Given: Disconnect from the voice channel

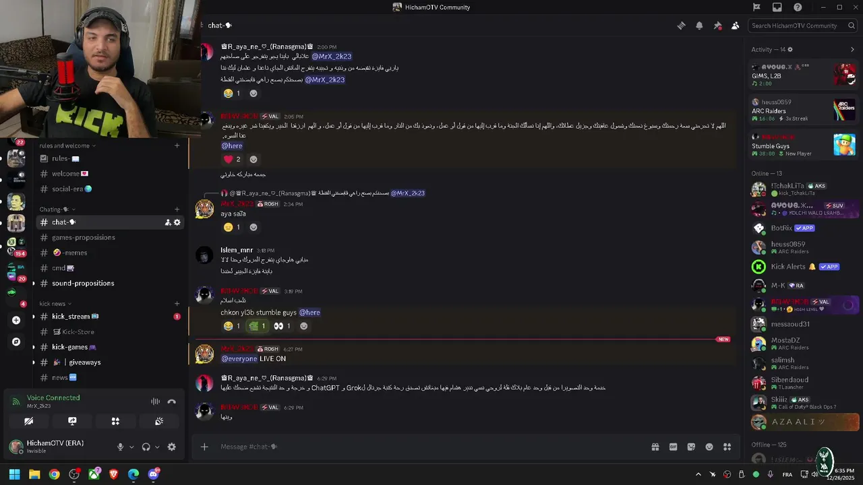Looking at the screenshot, I should (171, 401).
